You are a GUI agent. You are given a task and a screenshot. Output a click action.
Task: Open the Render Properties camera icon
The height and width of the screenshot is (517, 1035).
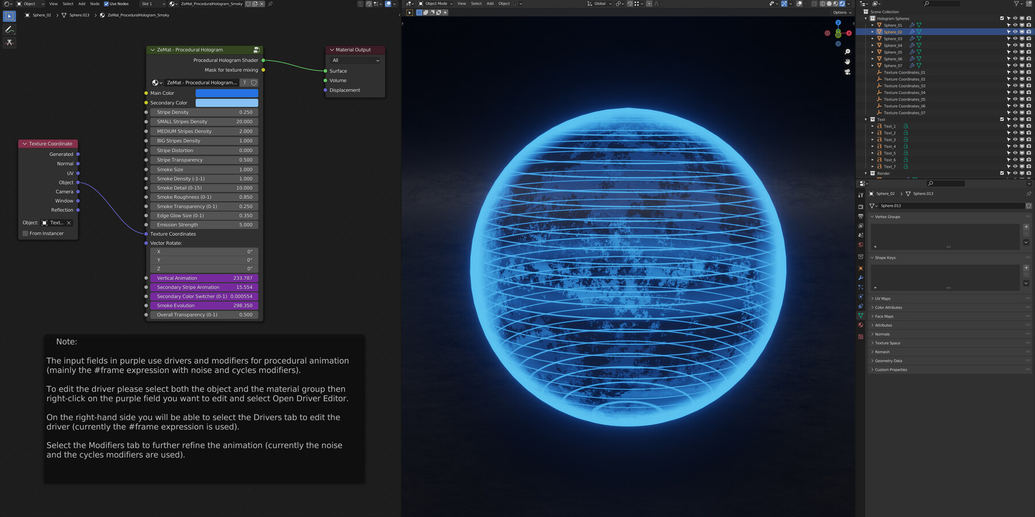pyautogui.click(x=861, y=206)
